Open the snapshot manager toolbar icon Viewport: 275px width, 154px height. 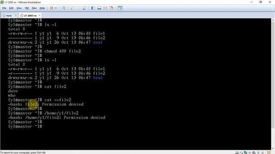point(85,8)
